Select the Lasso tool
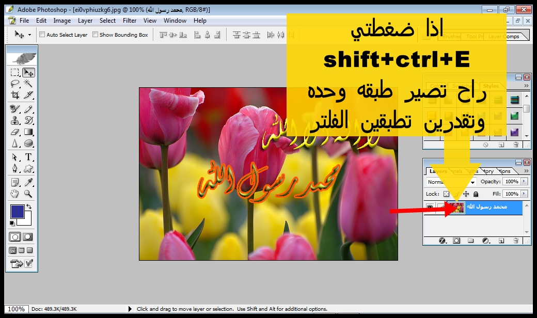This screenshot has width=537, height=318. coord(15,84)
